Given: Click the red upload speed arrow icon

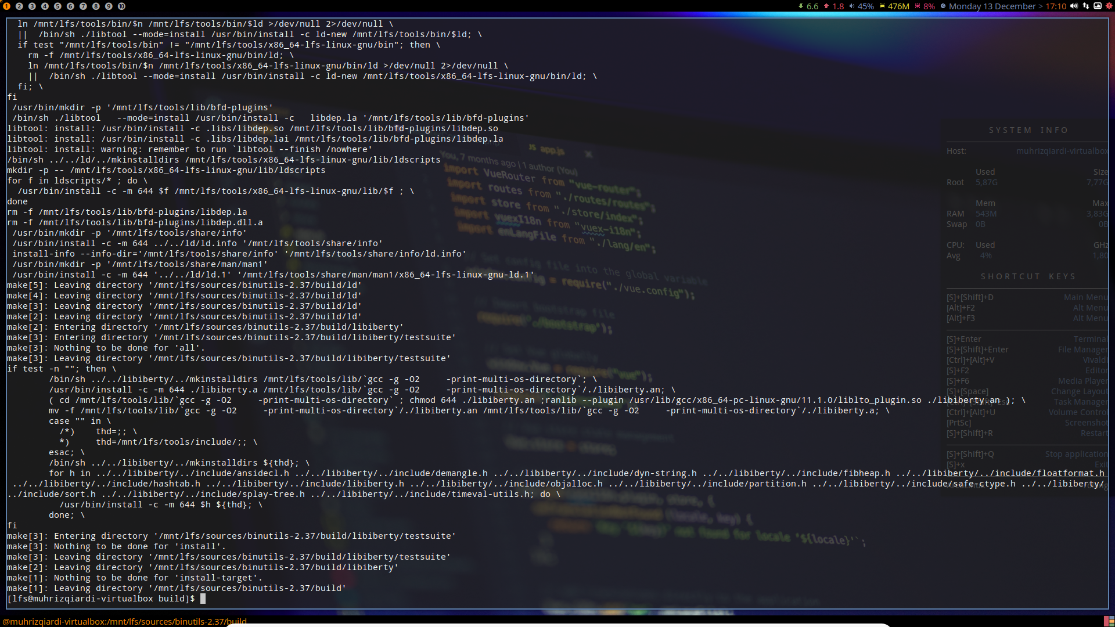Looking at the screenshot, I should coord(826,6).
